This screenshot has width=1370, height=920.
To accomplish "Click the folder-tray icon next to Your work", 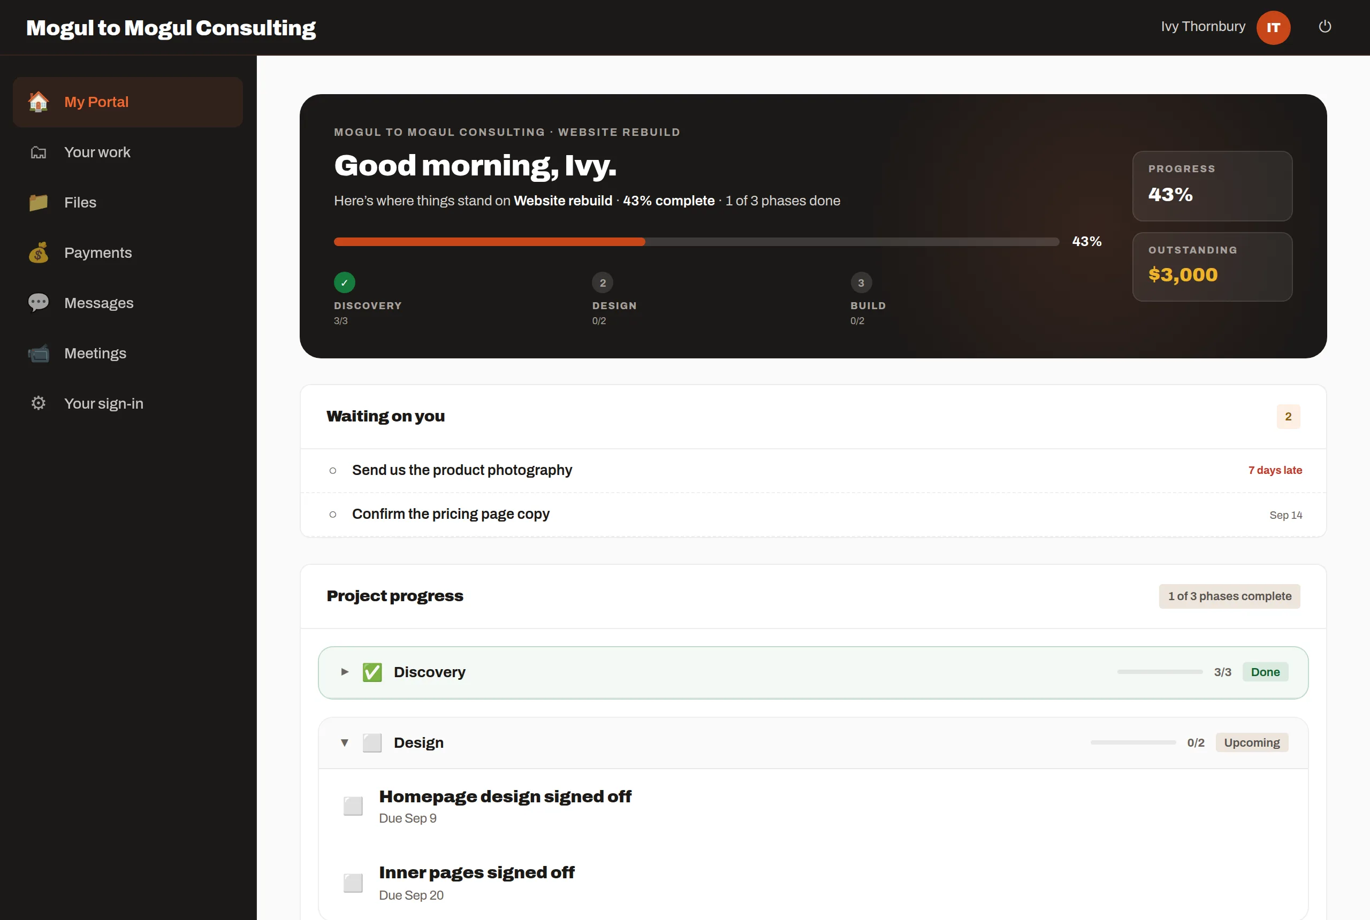I will (38, 152).
